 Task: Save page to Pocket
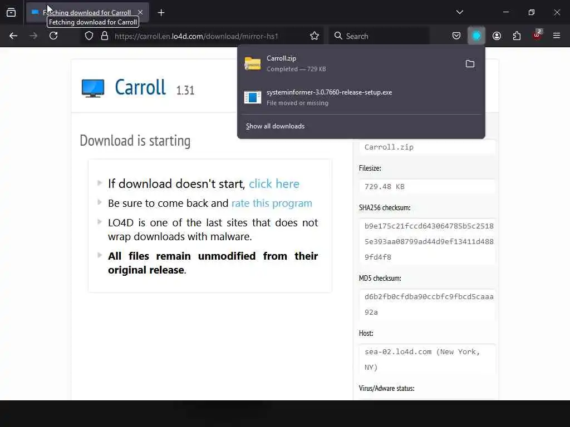coord(456,36)
